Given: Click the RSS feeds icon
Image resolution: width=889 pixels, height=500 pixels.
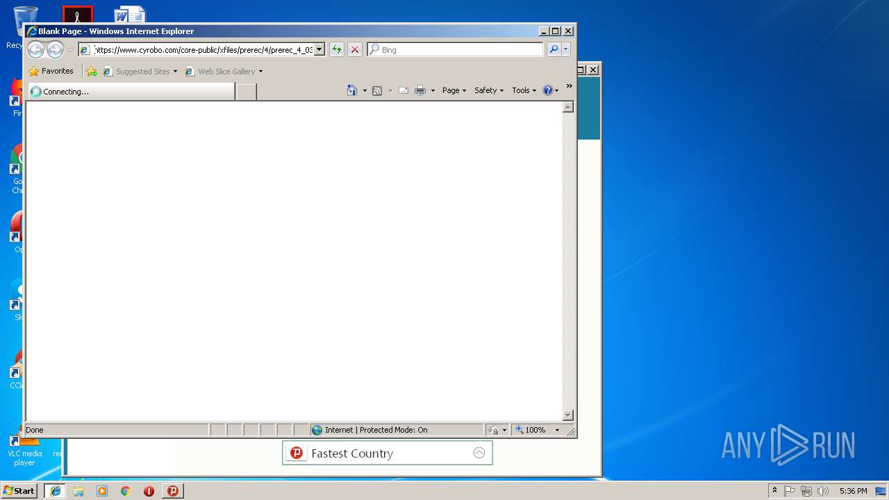Looking at the screenshot, I should click(x=377, y=90).
